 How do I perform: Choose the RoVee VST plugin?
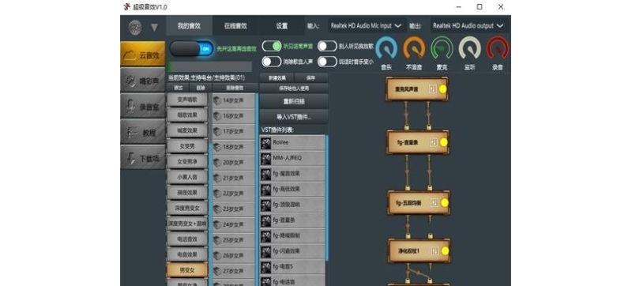coord(292,142)
